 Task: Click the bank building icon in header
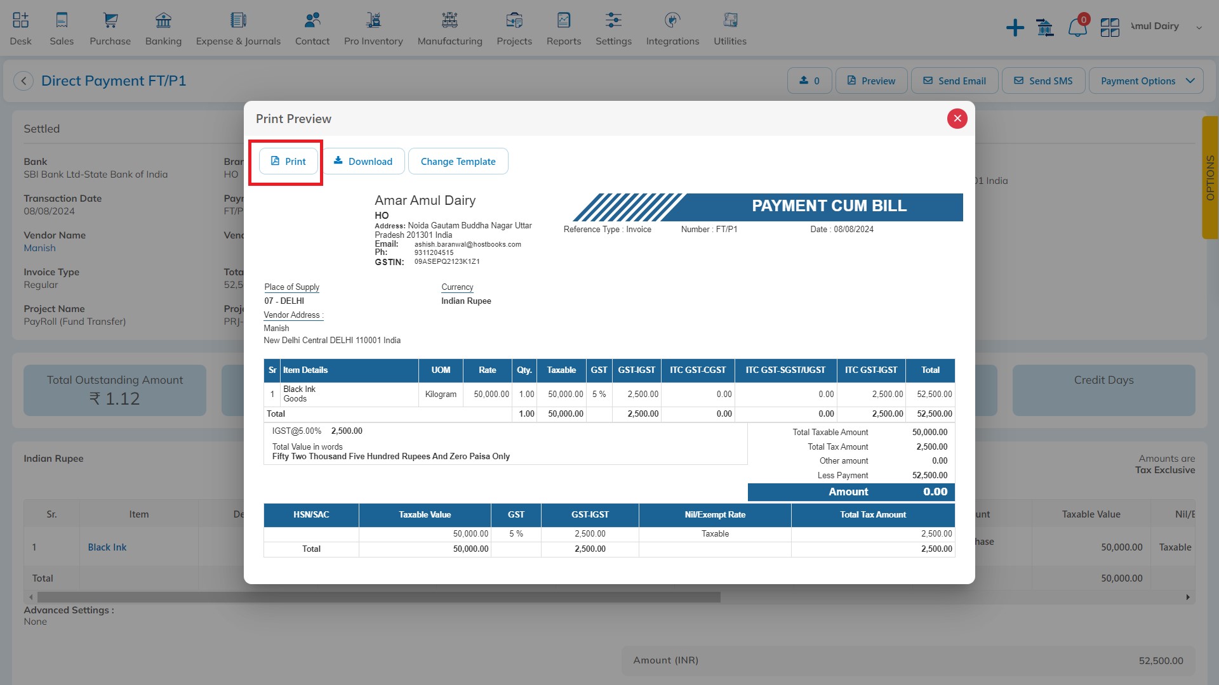pyautogui.click(x=1045, y=27)
